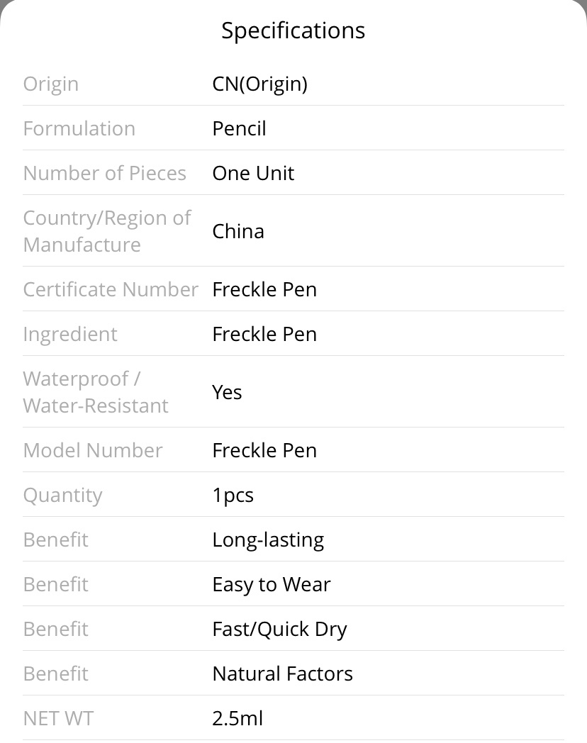Select the Origin label

pyautogui.click(x=51, y=84)
